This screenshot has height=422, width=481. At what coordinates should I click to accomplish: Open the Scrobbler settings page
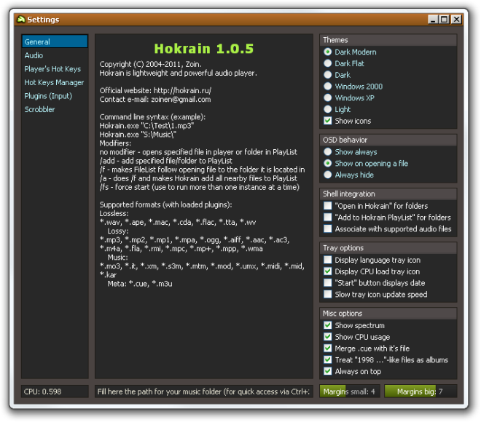coord(40,110)
